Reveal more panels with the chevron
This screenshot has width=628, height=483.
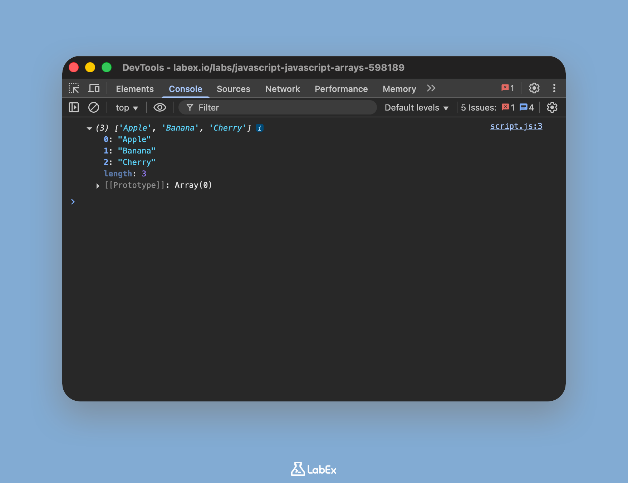click(x=431, y=88)
